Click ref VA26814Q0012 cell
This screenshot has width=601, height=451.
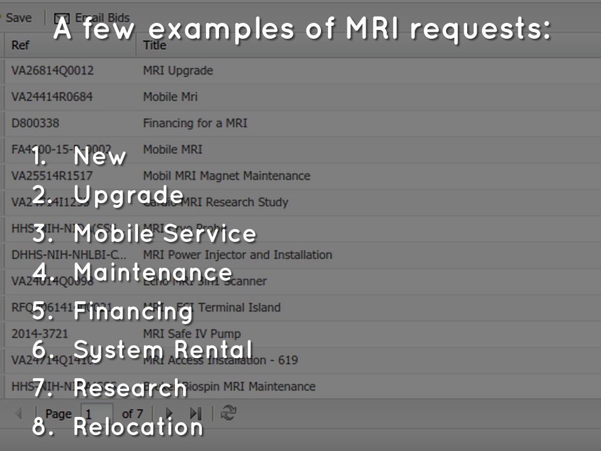[x=52, y=70]
